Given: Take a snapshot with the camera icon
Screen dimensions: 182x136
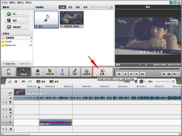Looking at the screenshot, I should click(169, 74).
